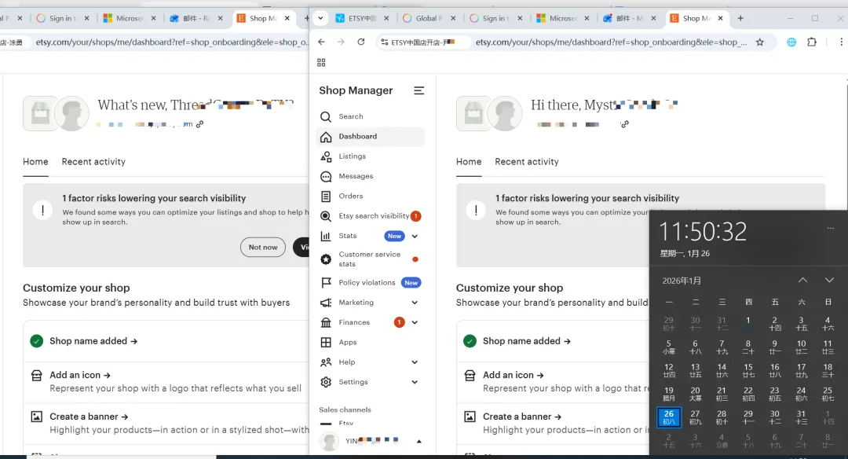
Task: Open apps grid shortcut below back button
Action: [321, 63]
